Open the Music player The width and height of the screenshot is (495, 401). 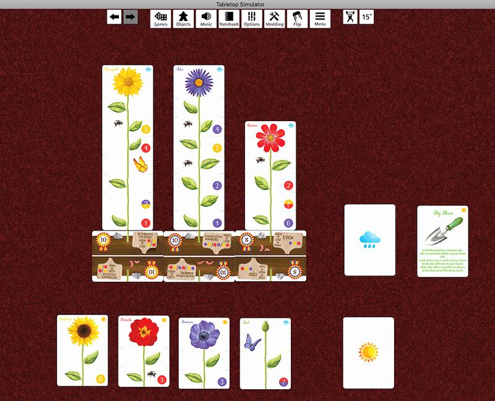206,19
